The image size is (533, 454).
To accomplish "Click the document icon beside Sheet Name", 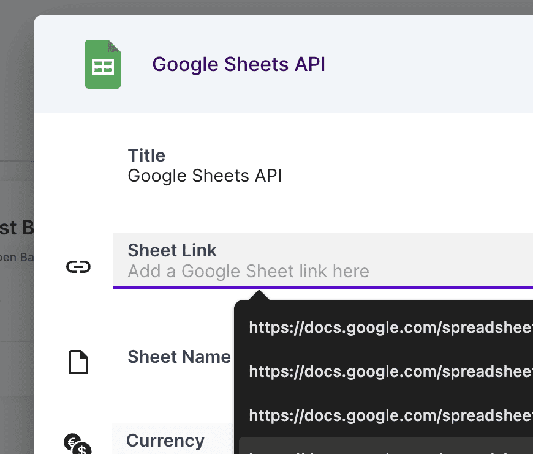I will [78, 362].
